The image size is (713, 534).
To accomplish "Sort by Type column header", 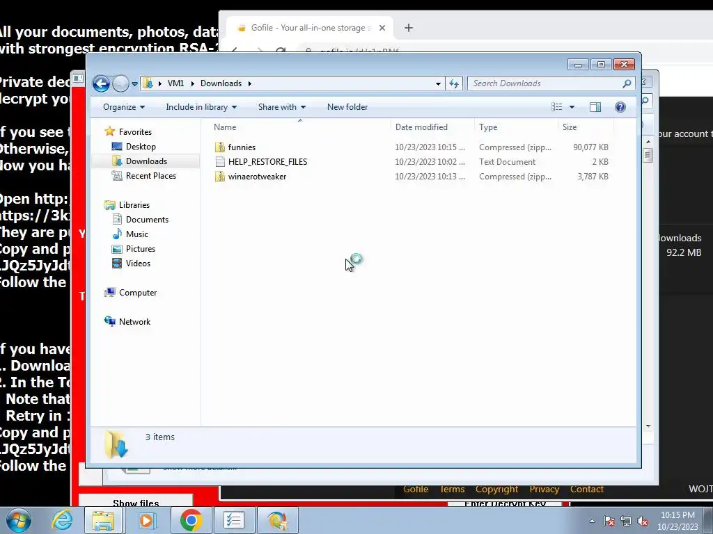I will (516, 127).
